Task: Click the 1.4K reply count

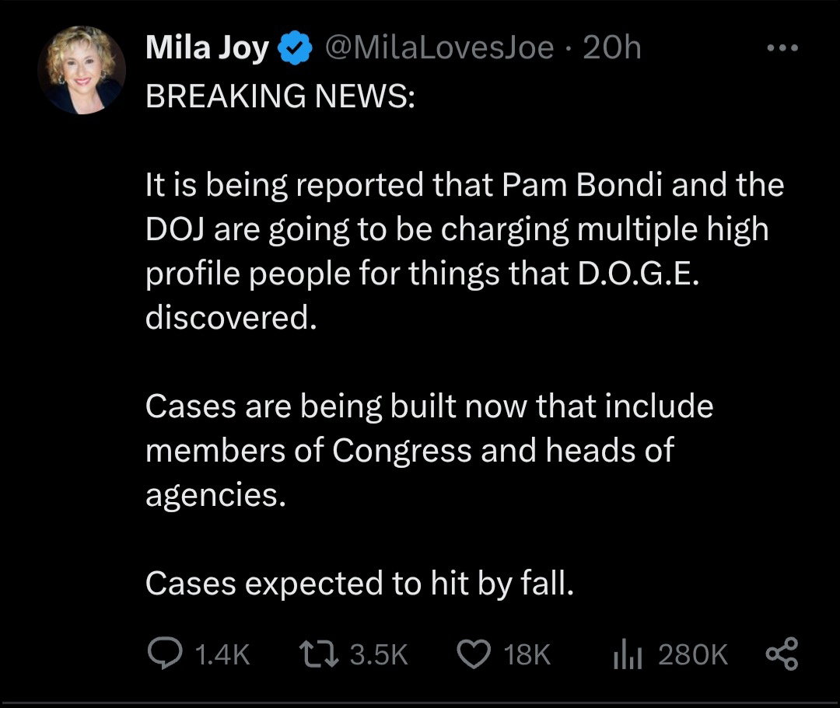Action: (x=222, y=655)
